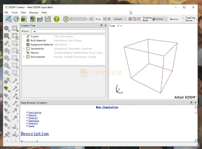Click the green plus view icon
The height and width of the screenshot is (149, 202).
(x=109, y=19)
